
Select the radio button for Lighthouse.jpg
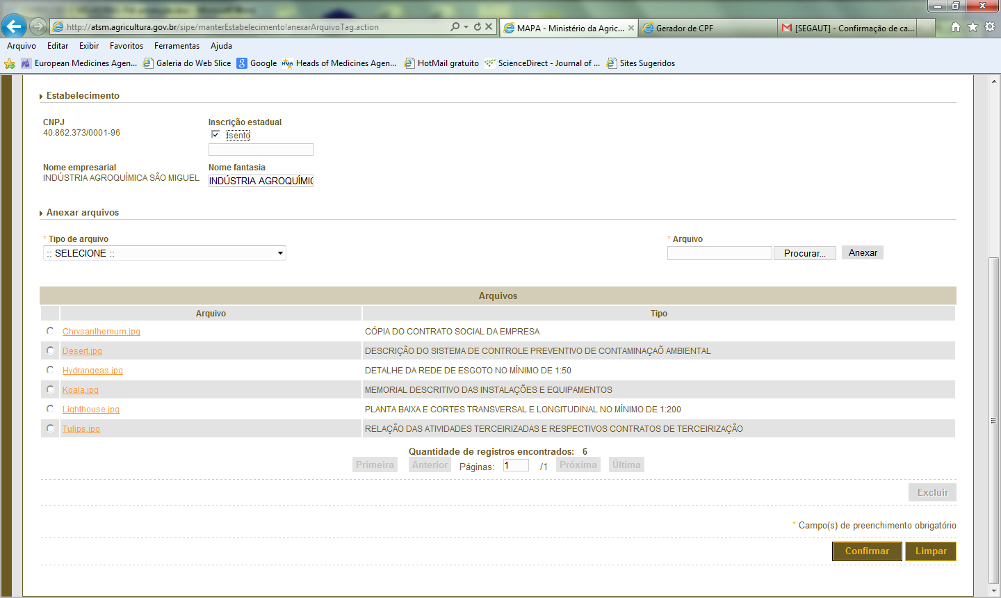(50, 409)
